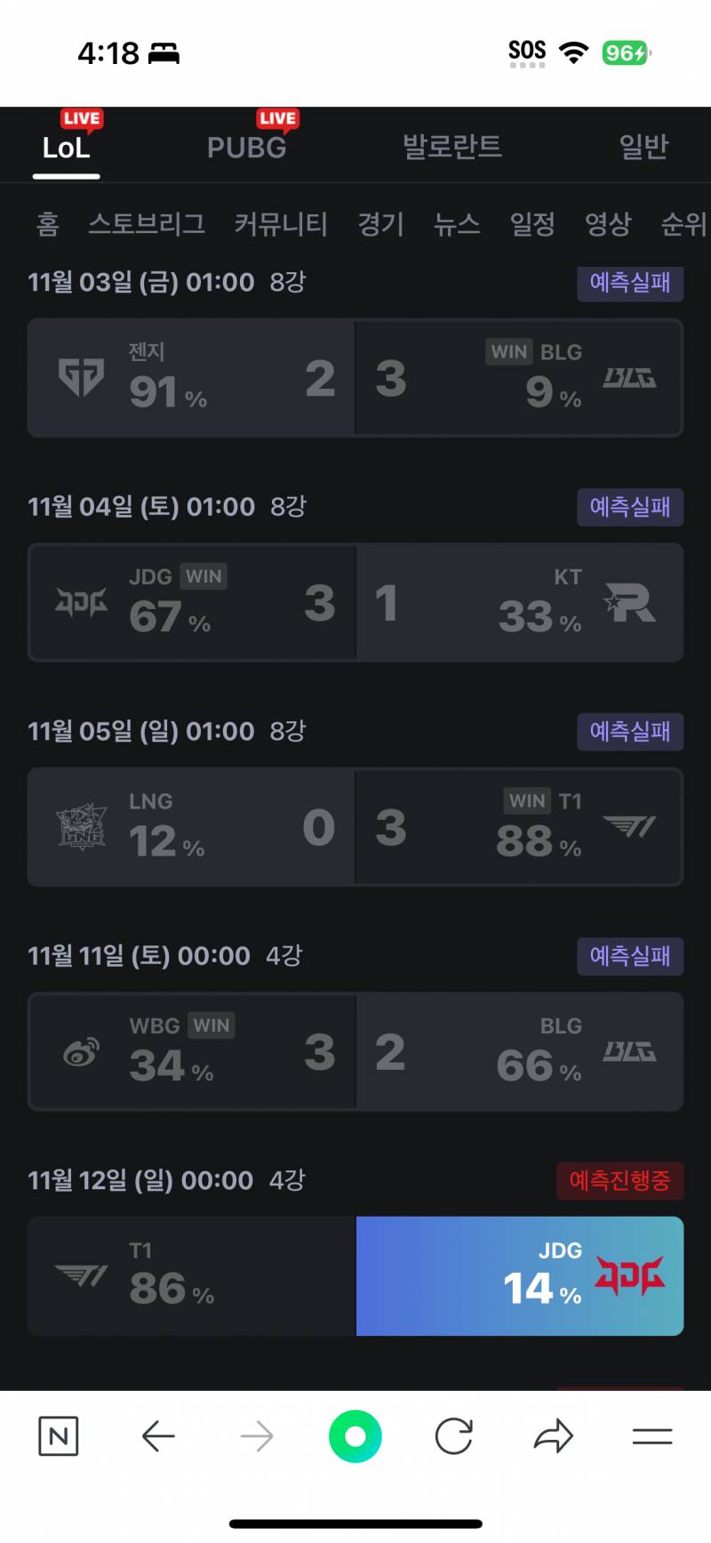Open the 일정 menu item
The width and height of the screenshot is (711, 1543).
[x=532, y=224]
